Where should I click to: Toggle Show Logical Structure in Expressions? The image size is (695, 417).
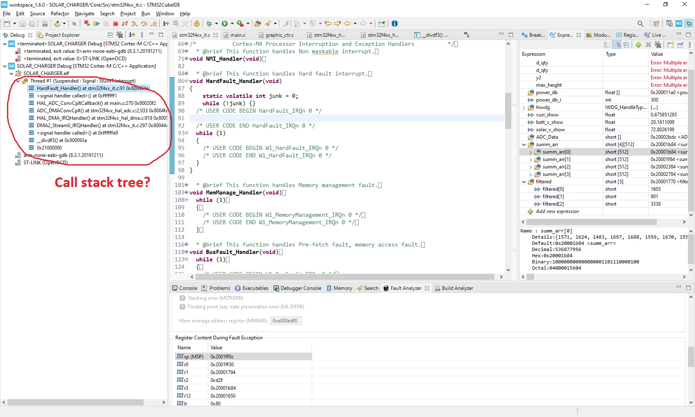tap(617, 45)
